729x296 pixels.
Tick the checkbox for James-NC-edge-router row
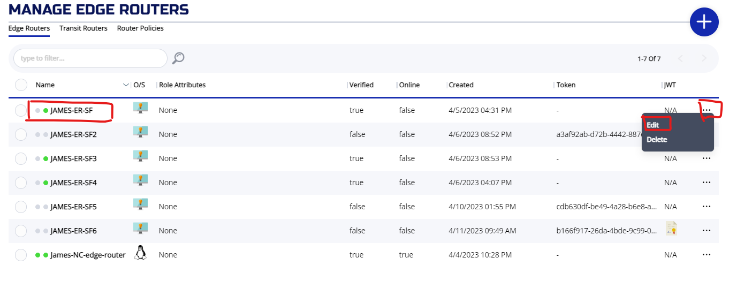click(21, 255)
